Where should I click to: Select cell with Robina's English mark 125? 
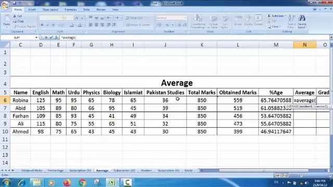click(41, 100)
